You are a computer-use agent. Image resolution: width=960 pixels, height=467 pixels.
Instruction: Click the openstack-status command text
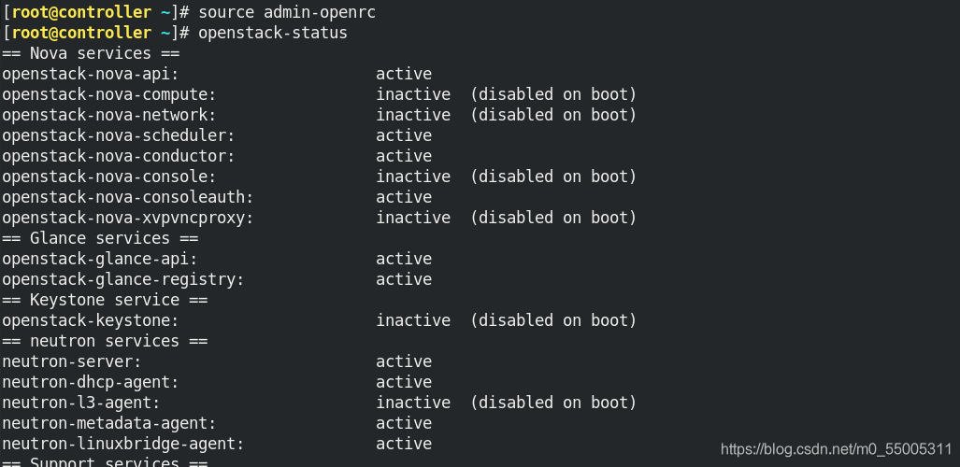pyautogui.click(x=272, y=33)
